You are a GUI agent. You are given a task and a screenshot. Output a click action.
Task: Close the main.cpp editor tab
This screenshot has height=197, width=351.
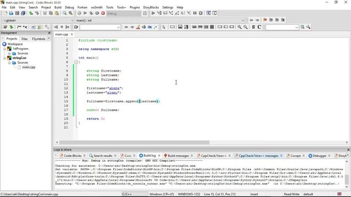pyautogui.click(x=72, y=34)
